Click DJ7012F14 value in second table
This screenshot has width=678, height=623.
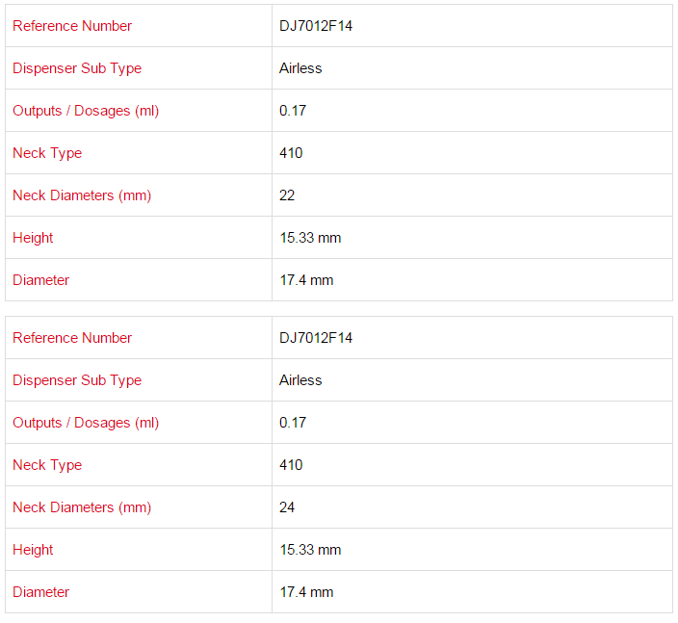pos(316,338)
